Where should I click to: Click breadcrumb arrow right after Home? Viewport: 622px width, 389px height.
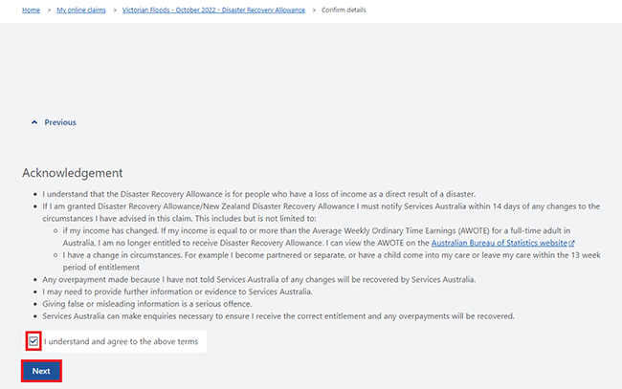(49, 10)
